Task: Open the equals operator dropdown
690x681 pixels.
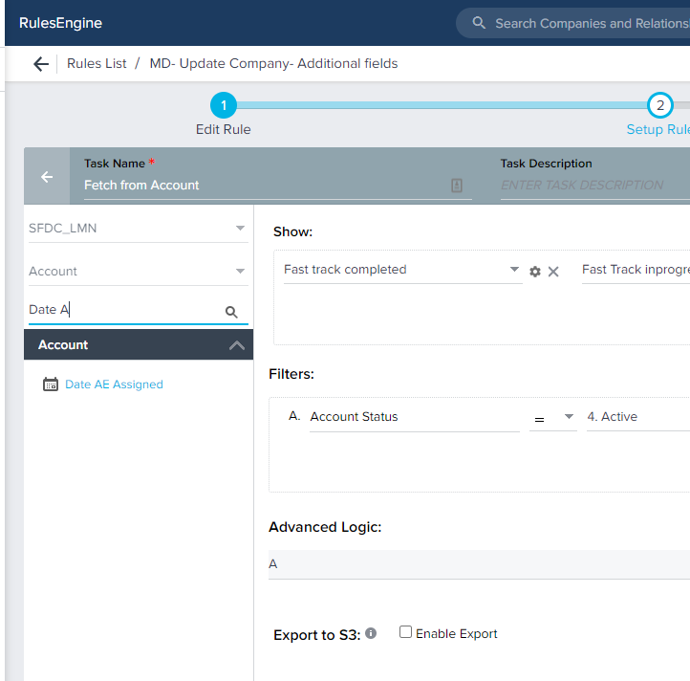Action: [552, 417]
